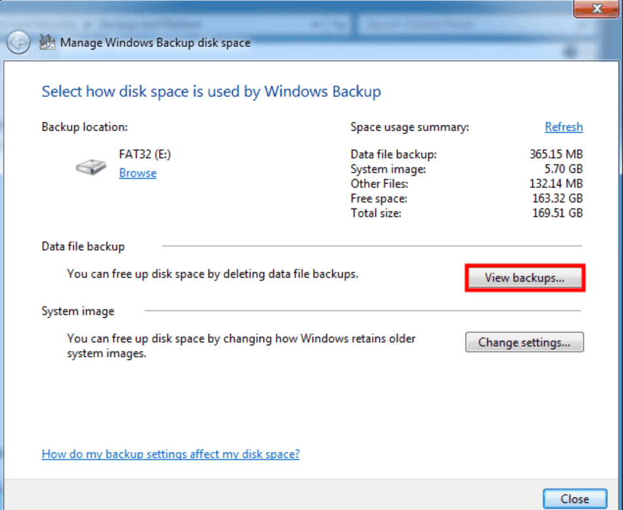This screenshot has height=510, width=623.
Task: Click the Close button
Action: click(x=575, y=498)
